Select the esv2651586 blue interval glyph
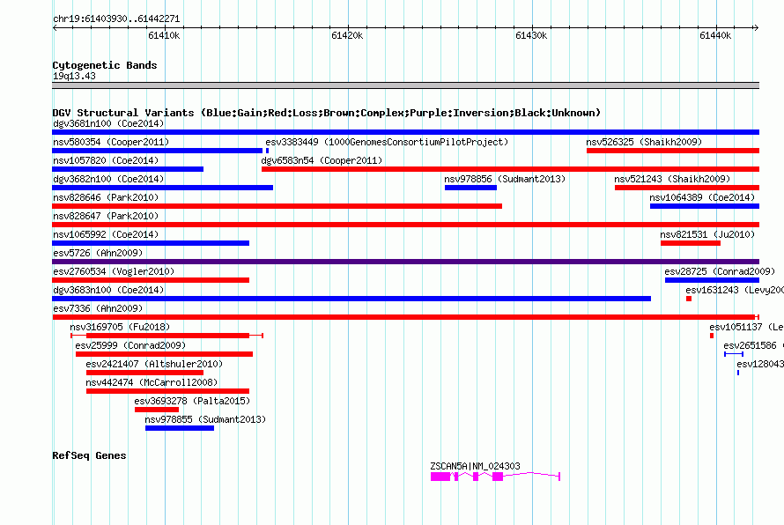 click(x=734, y=354)
